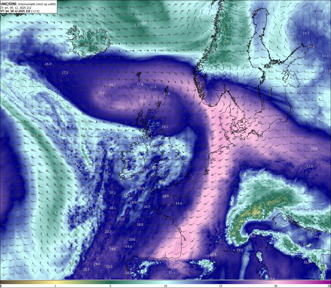Click the "IT: þri. 09. 12. 2025 21Z" line

click(16, 7)
